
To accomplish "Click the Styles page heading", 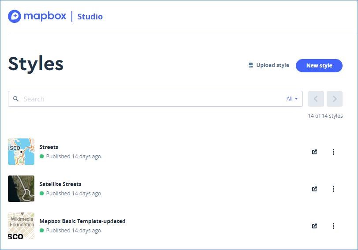I will (36, 63).
